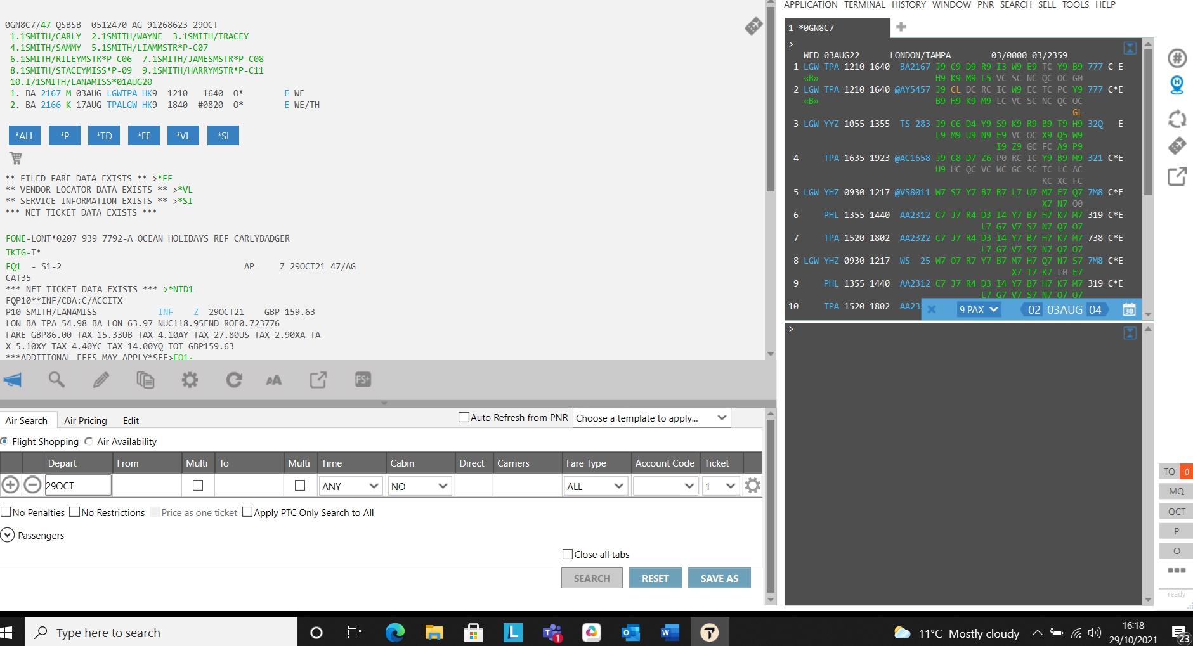Remove the flight segment row with the minus circle
Image resolution: width=1193 pixels, height=646 pixels.
32,486
